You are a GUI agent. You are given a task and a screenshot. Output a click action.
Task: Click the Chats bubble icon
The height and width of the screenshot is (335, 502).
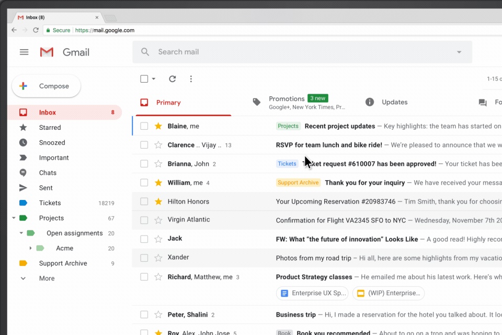coord(23,172)
